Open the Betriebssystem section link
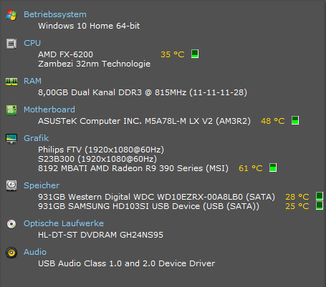 pyautogui.click(x=55, y=14)
